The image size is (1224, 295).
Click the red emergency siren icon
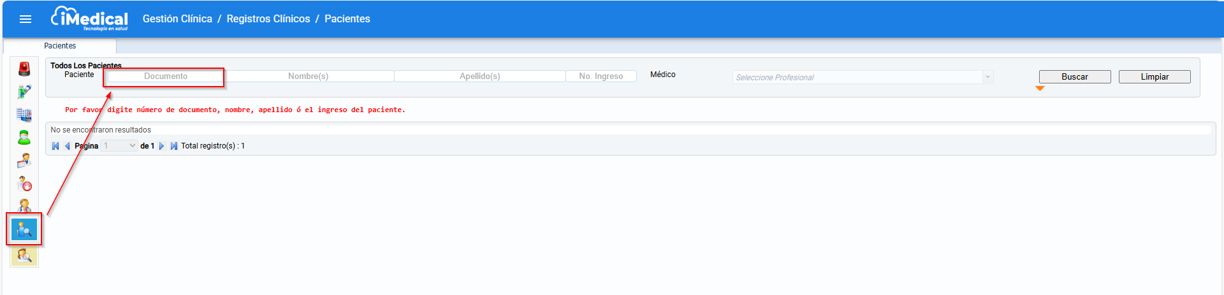24,69
